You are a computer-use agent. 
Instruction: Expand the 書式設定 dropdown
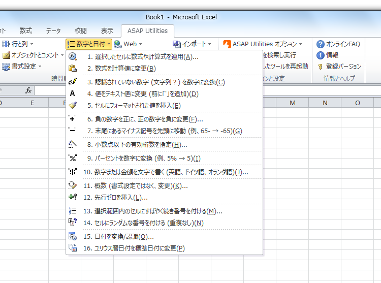tap(40, 67)
